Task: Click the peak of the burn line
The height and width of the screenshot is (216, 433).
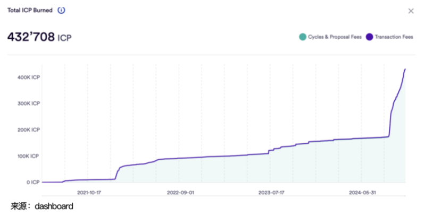Action: [405, 69]
